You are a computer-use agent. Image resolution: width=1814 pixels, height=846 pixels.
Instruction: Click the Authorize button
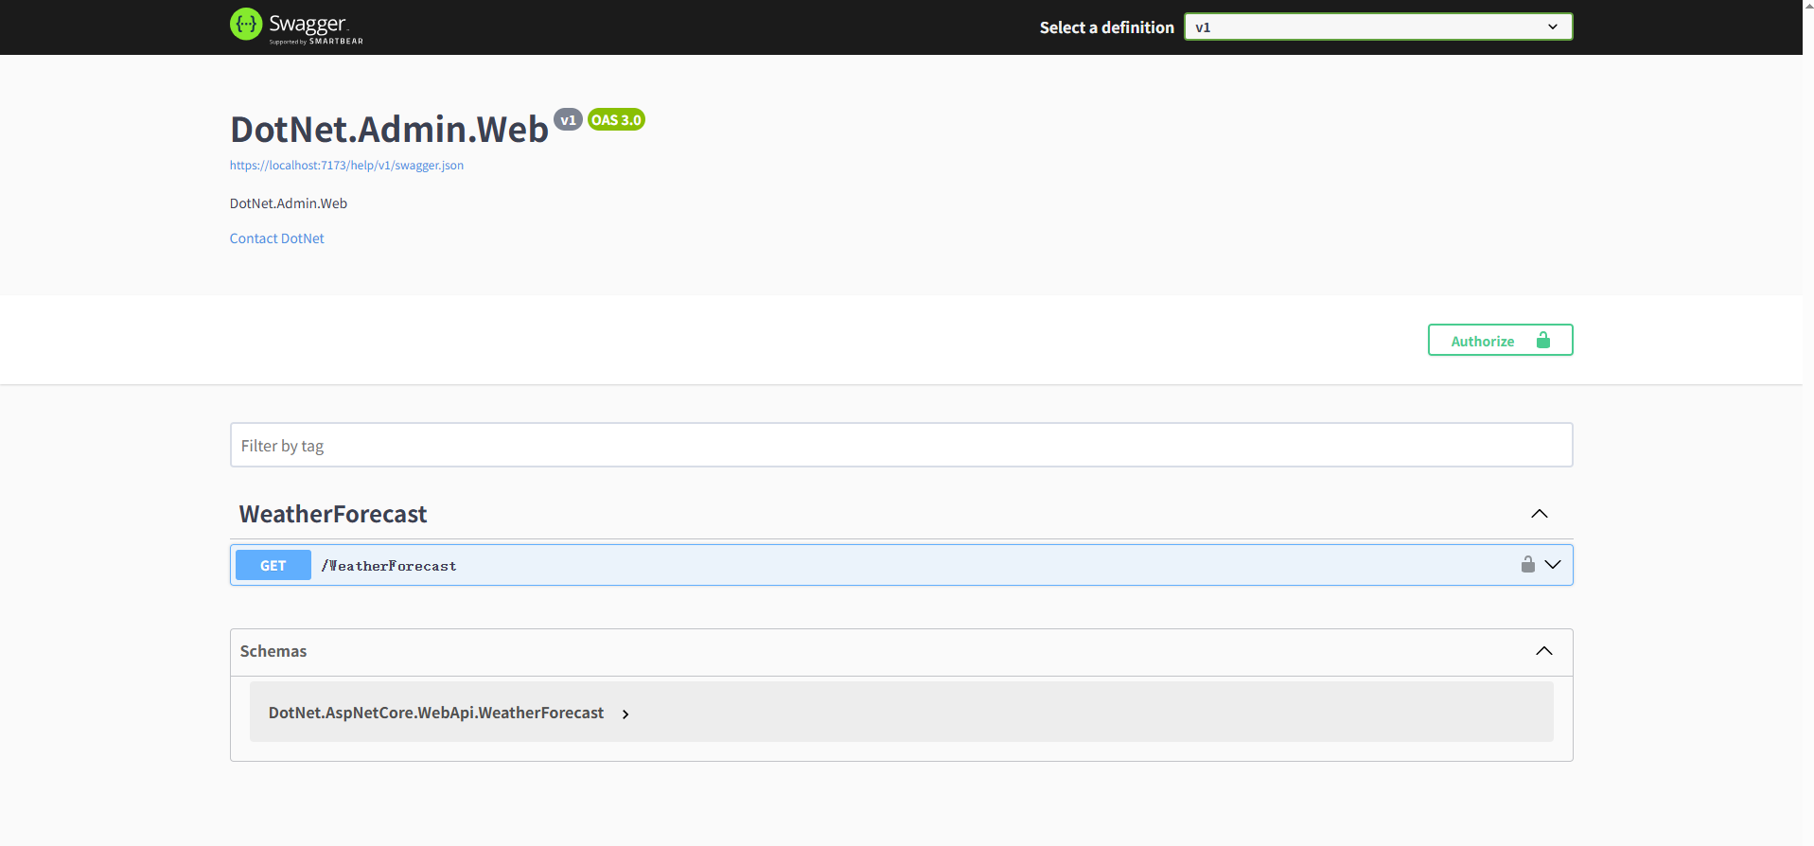(x=1500, y=341)
